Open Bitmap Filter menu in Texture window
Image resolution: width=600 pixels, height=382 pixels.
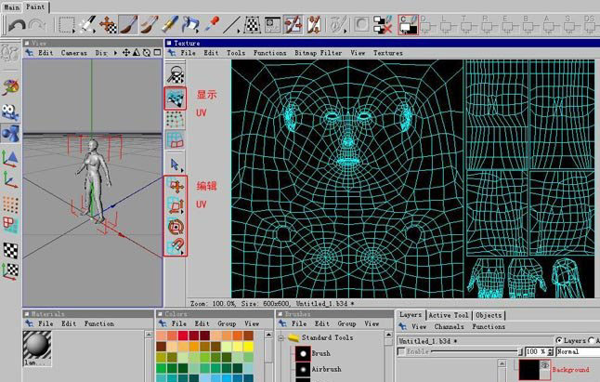click(319, 53)
